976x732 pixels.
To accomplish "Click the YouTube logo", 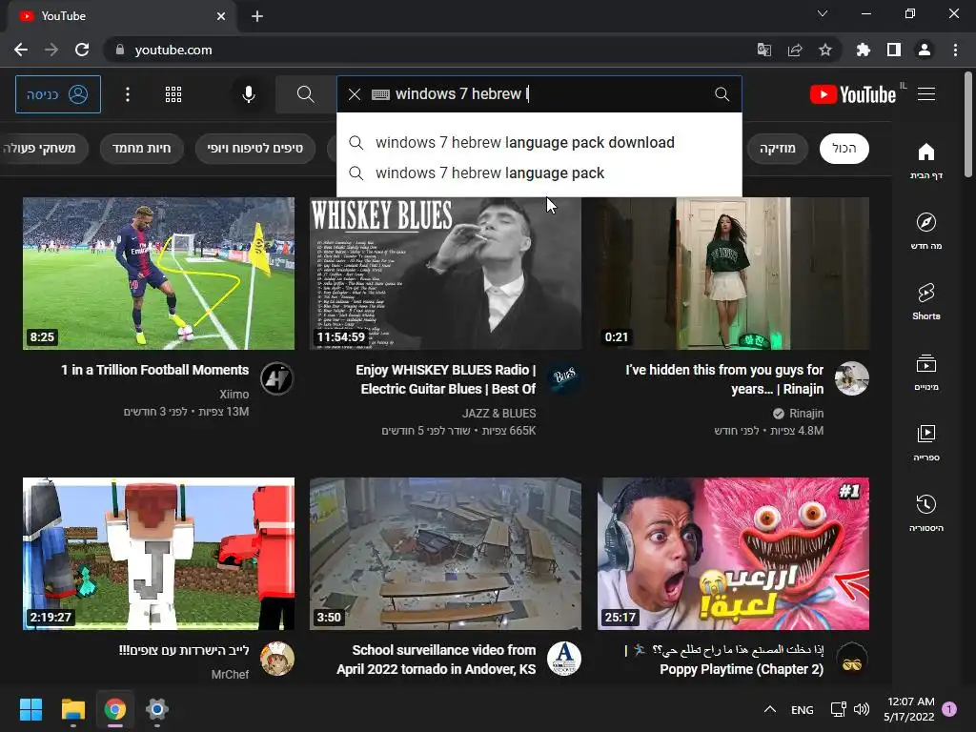I will [x=853, y=94].
